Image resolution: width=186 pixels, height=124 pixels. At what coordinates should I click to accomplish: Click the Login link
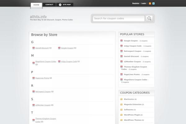point(144,3)
